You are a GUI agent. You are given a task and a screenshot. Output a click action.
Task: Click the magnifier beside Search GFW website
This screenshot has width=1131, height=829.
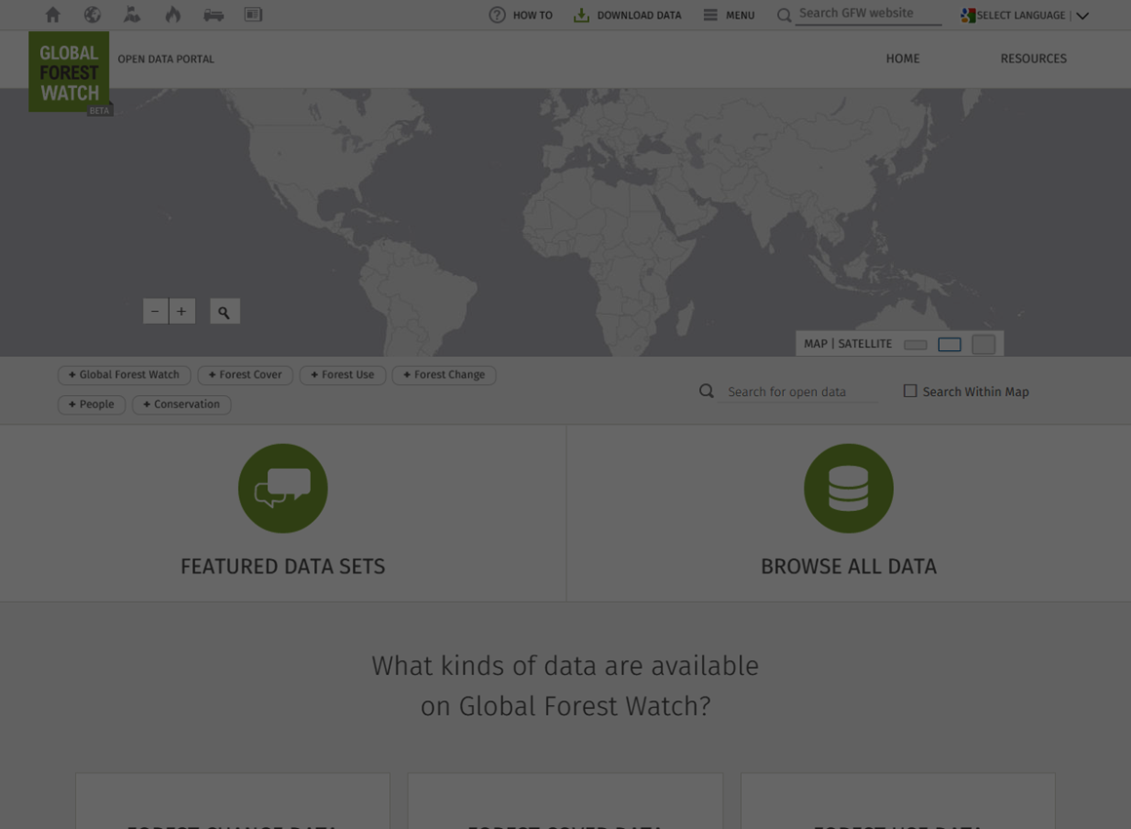[784, 16]
